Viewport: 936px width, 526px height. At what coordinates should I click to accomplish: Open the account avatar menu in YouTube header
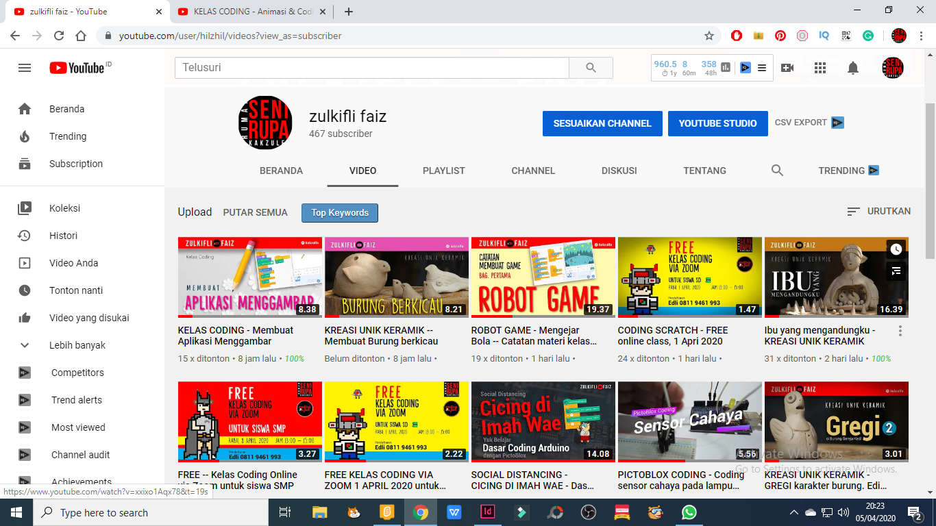(x=893, y=68)
